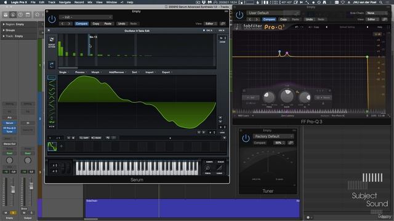Open Sort menu in wavetable editor

point(135,72)
